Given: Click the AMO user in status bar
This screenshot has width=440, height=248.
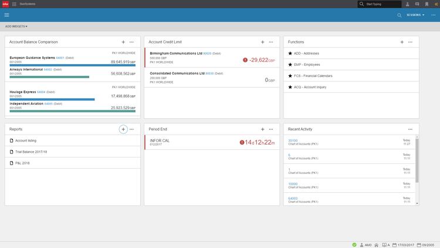Looking at the screenshot, I should (x=365, y=245).
